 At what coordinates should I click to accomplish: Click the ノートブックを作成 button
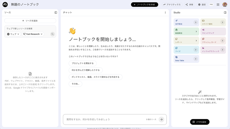(145, 5)
